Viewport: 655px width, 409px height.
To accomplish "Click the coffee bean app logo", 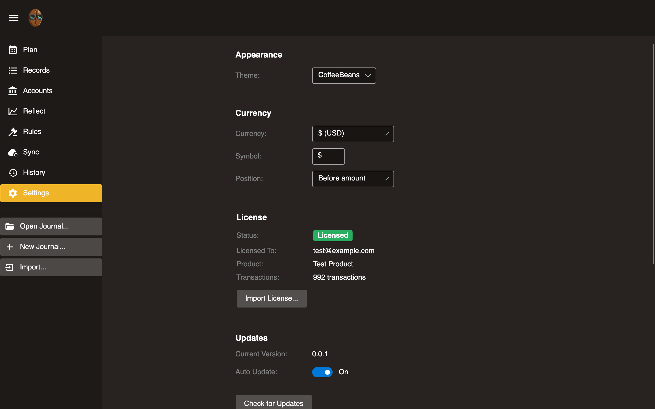I will pyautogui.click(x=35, y=18).
